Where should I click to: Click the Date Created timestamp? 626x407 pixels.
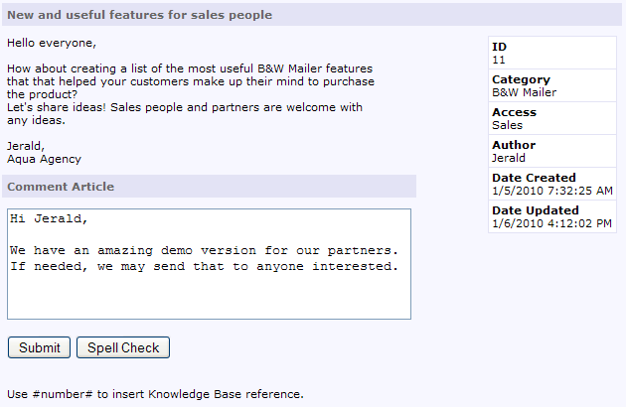point(552,191)
